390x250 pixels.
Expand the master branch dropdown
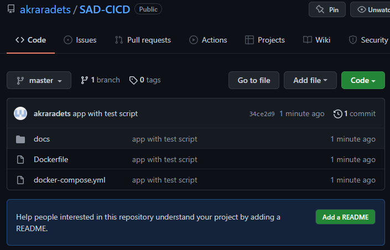[39, 80]
